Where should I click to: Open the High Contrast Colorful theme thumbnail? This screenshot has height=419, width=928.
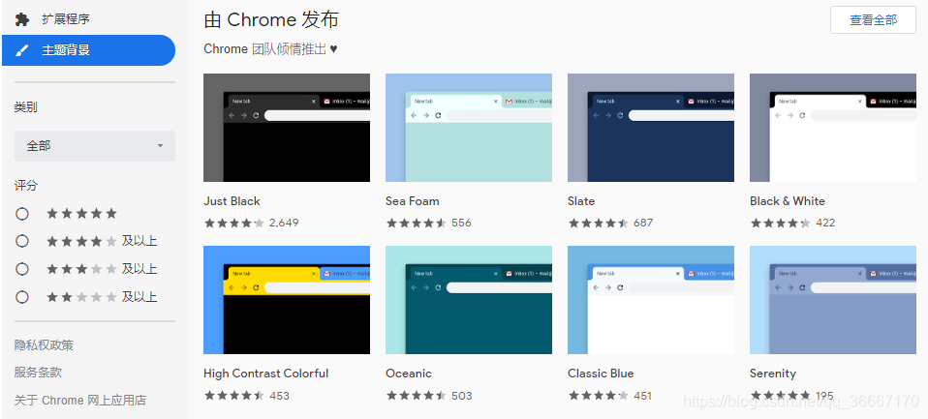[287, 300]
